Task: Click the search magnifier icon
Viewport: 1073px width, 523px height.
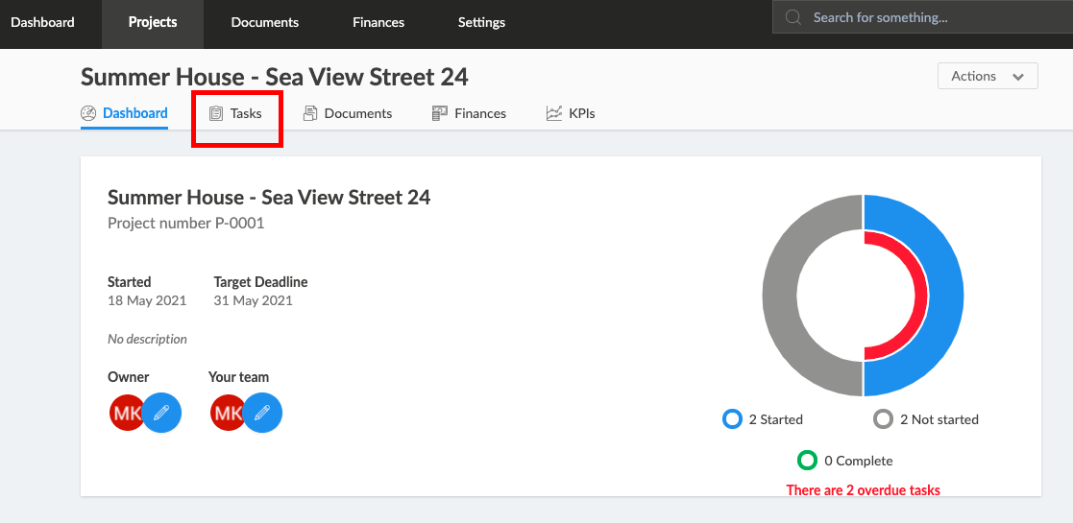Action: (793, 17)
